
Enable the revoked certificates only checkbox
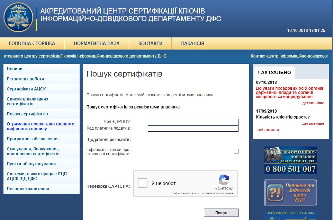[x=236, y=151]
